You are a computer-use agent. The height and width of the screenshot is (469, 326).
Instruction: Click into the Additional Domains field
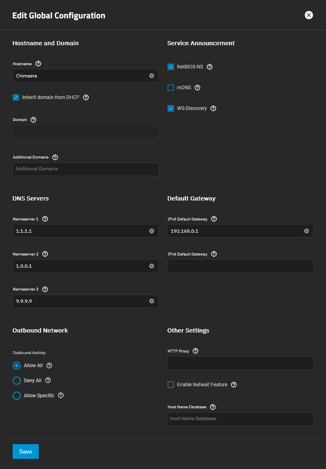pyautogui.click(x=86, y=169)
